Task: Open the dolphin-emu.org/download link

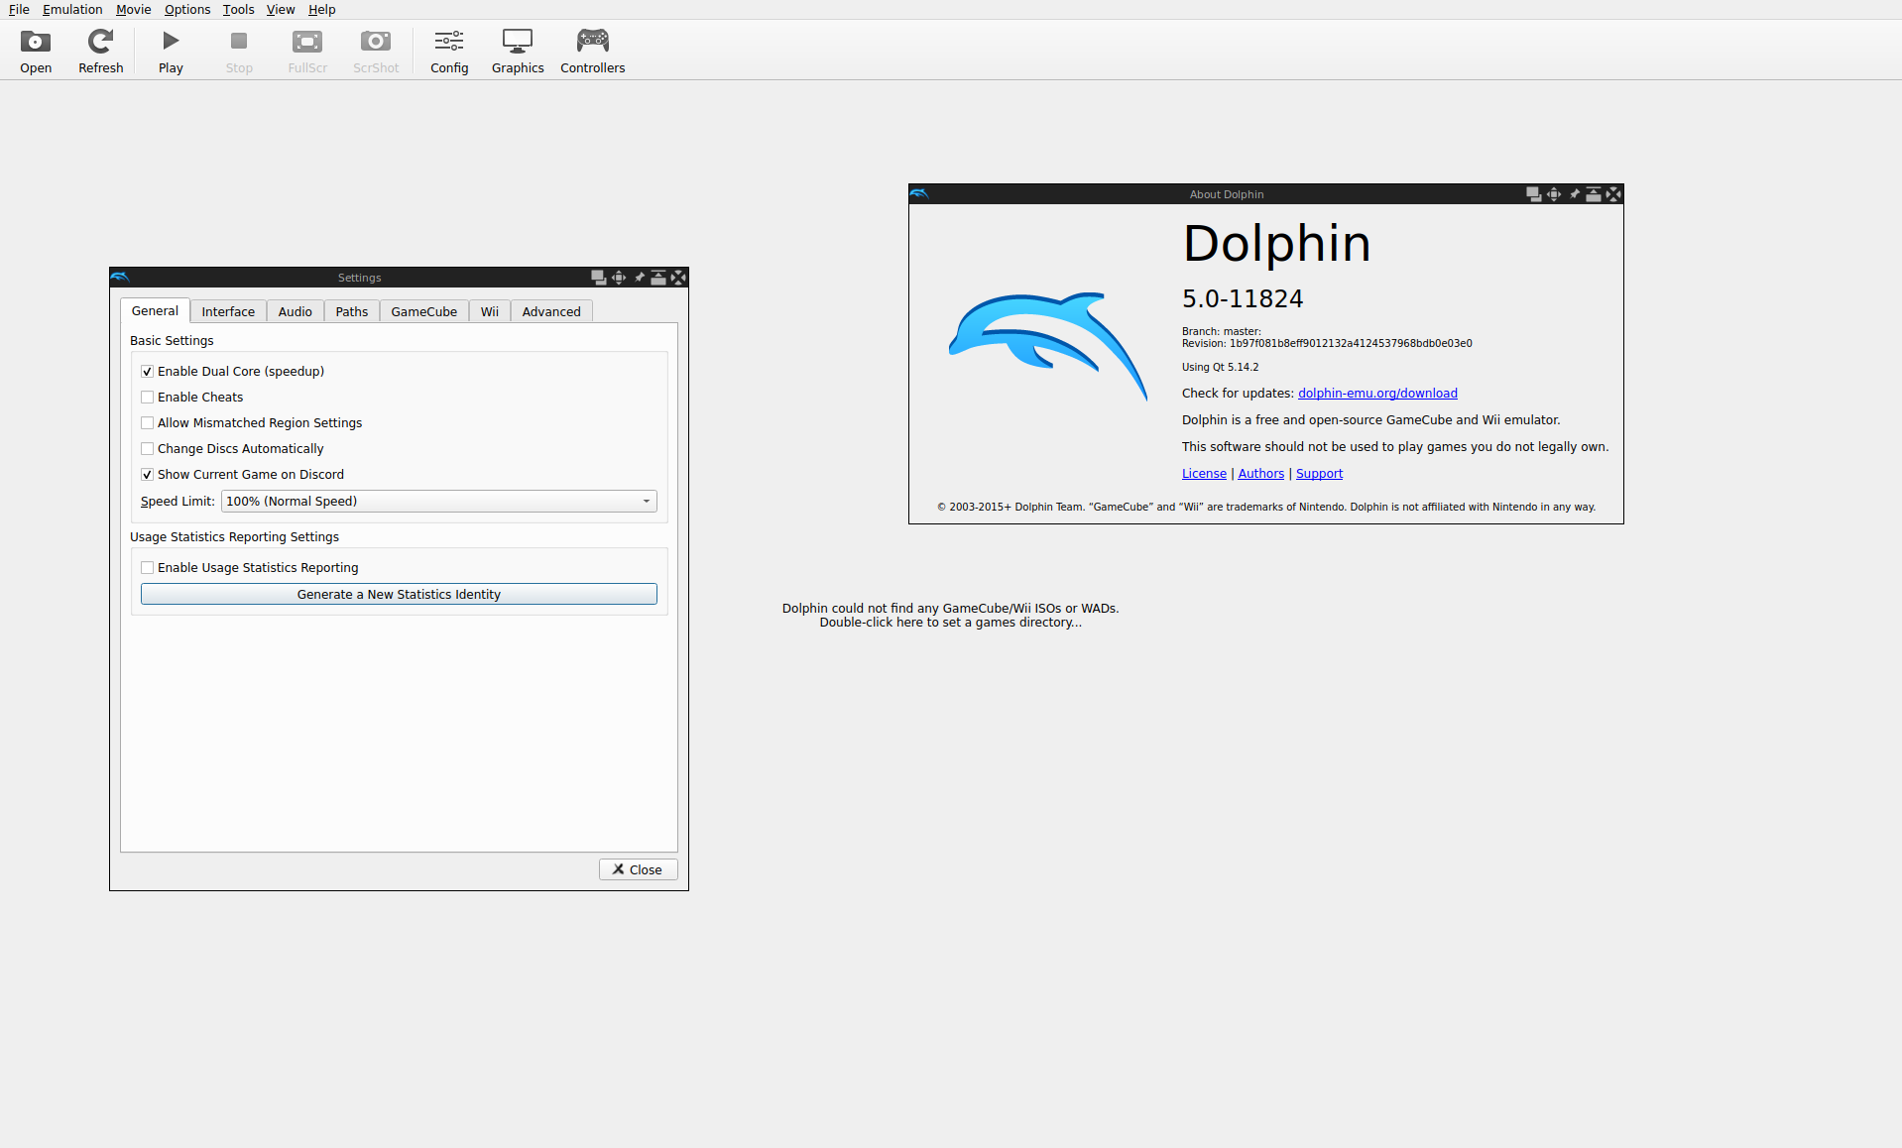Action: 1377,394
